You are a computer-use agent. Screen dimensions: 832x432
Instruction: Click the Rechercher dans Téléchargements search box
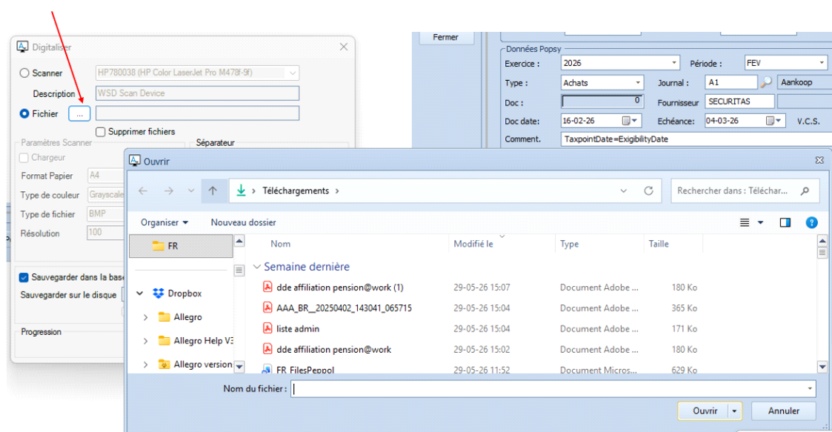pos(745,190)
